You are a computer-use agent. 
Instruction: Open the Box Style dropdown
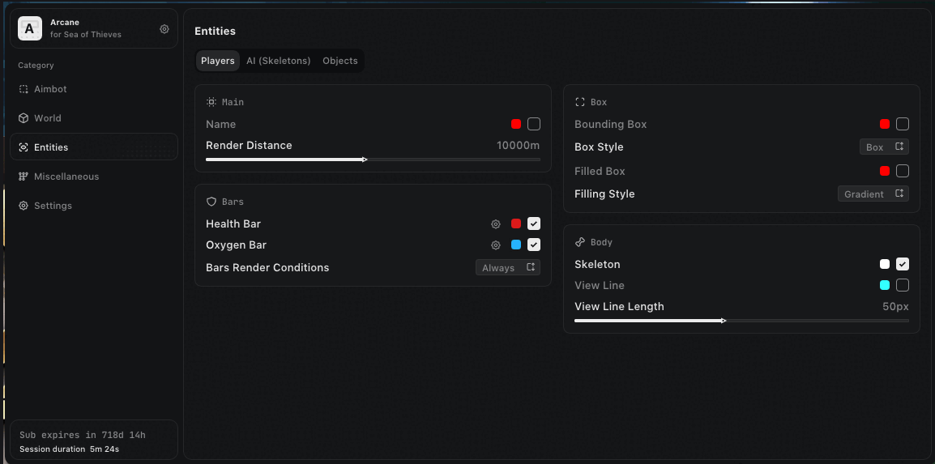(884, 147)
